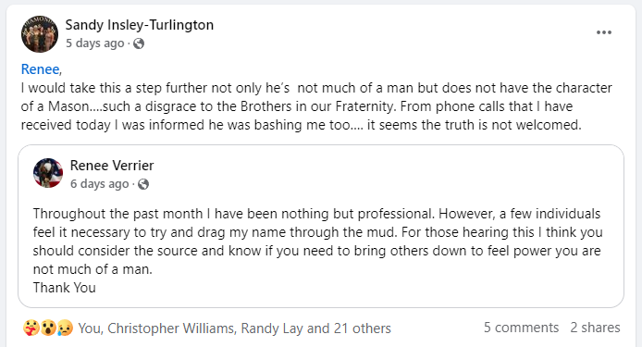Image resolution: width=642 pixels, height=347 pixels.
Task: Open Sandy Insley-Turlington's profile name link
Action: pyautogui.click(x=140, y=25)
